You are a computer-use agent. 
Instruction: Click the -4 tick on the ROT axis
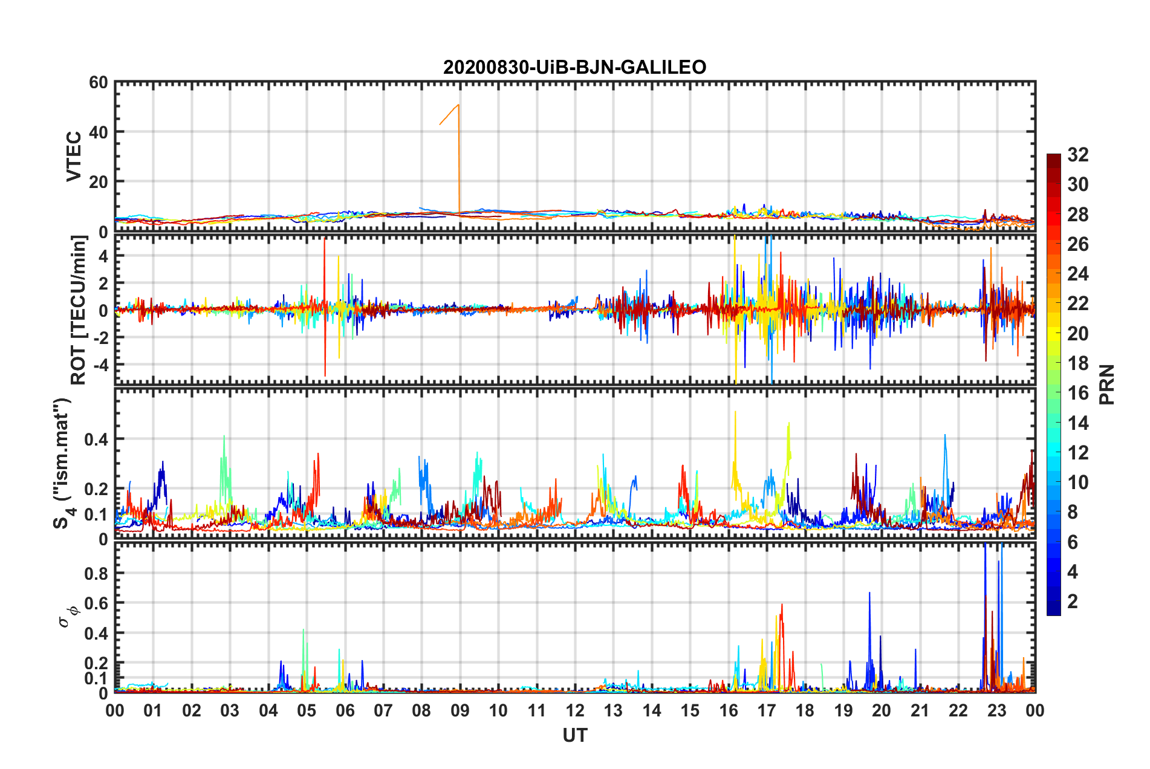(100, 365)
